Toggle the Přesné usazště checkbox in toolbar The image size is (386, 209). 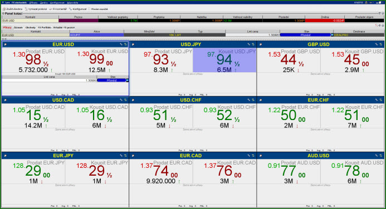tap(89, 9)
